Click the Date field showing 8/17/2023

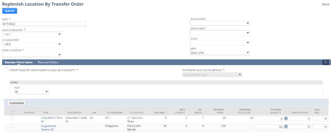(x=44, y=24)
